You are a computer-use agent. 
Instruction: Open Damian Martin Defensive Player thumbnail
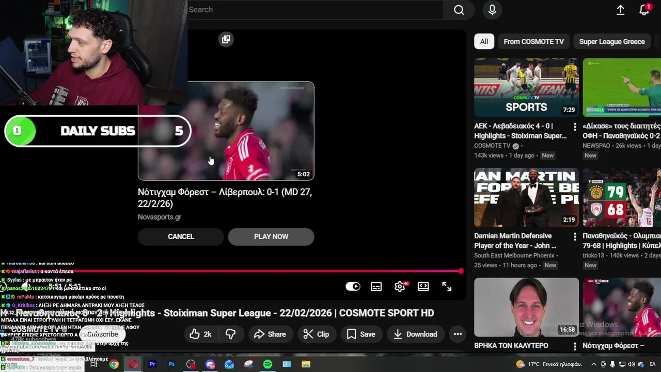click(x=526, y=197)
